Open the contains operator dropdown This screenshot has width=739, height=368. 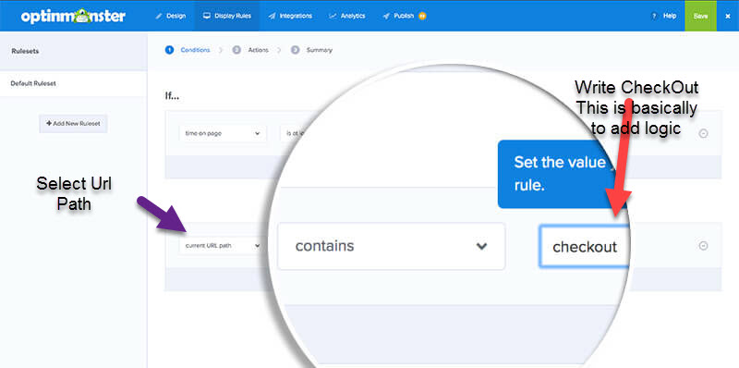[391, 246]
